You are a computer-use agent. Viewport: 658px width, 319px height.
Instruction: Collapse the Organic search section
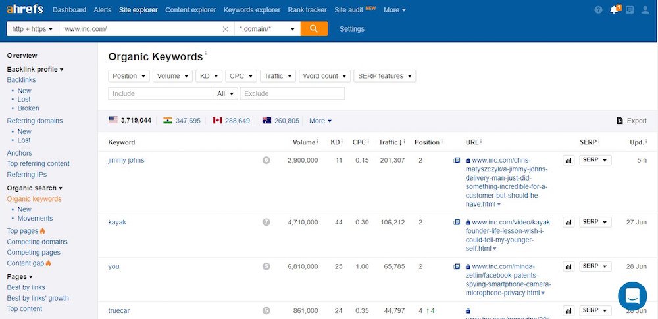pyautogui.click(x=34, y=188)
